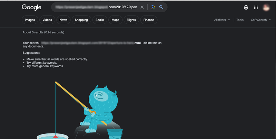Open the Tools options
The width and height of the screenshot is (276, 139).
[240, 20]
